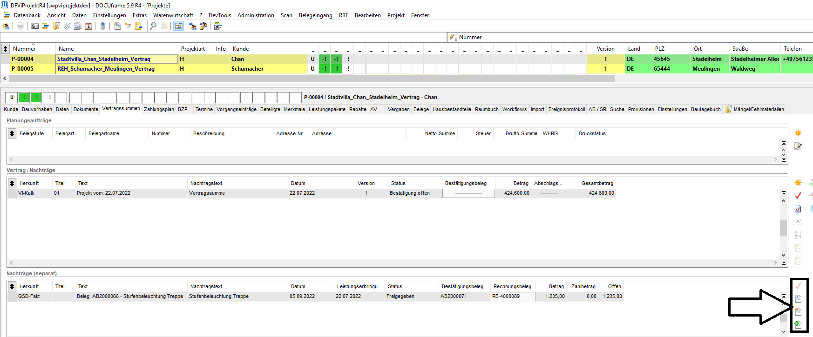Click the Rechnungsbeleg field RE-4000089
This screenshot has height=337, width=813.
[513, 297]
